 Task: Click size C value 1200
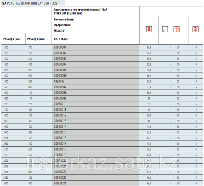[6, 47]
